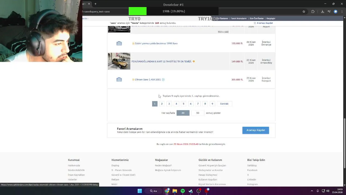Open Karşılaştır in the top navigation
Viewport: 346px width, 195px height.
tap(271, 18)
